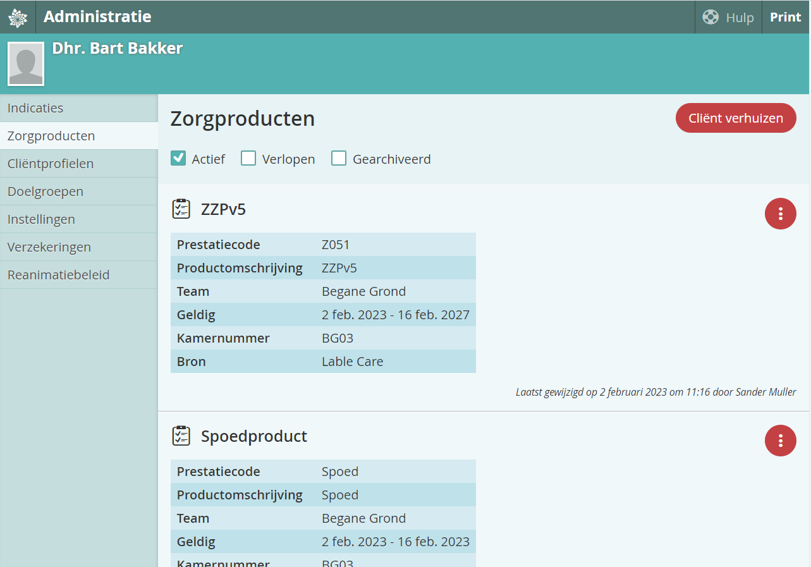Image resolution: width=811 pixels, height=567 pixels.
Task: Open the three-dot menu for ZZPv5
Action: coord(780,214)
